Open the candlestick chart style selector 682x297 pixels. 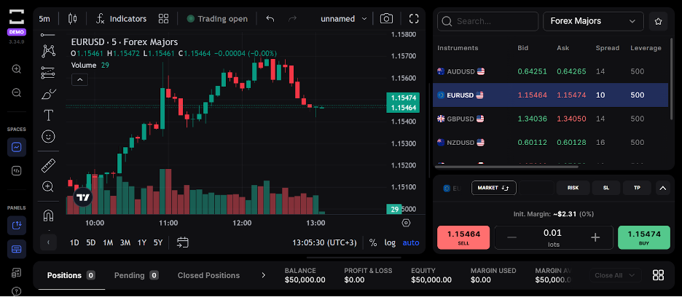point(72,19)
